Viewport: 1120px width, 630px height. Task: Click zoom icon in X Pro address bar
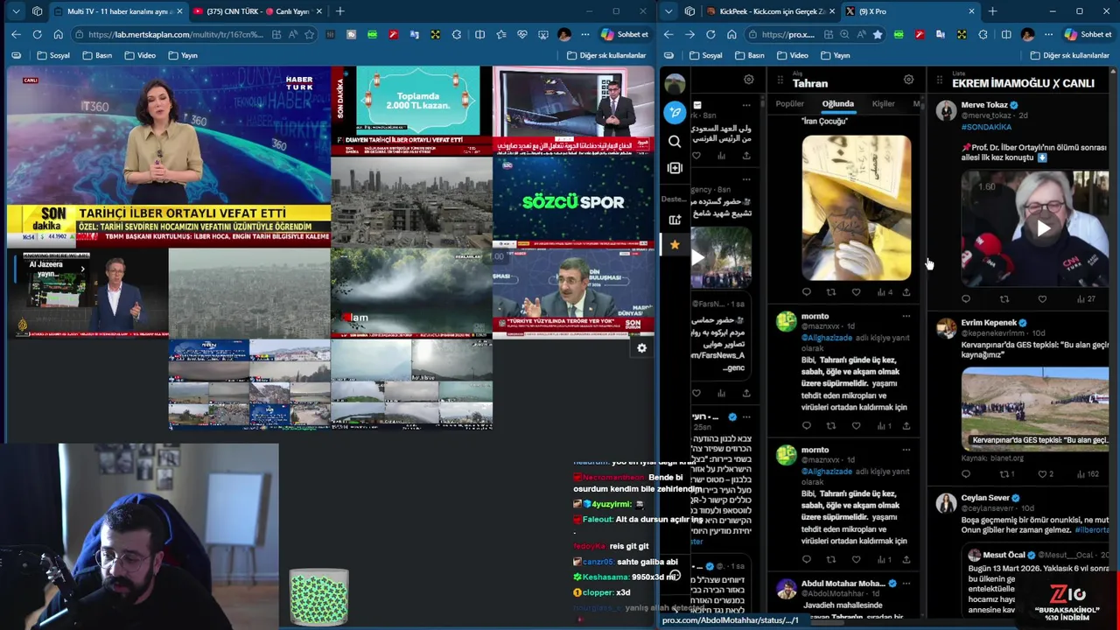pos(843,34)
